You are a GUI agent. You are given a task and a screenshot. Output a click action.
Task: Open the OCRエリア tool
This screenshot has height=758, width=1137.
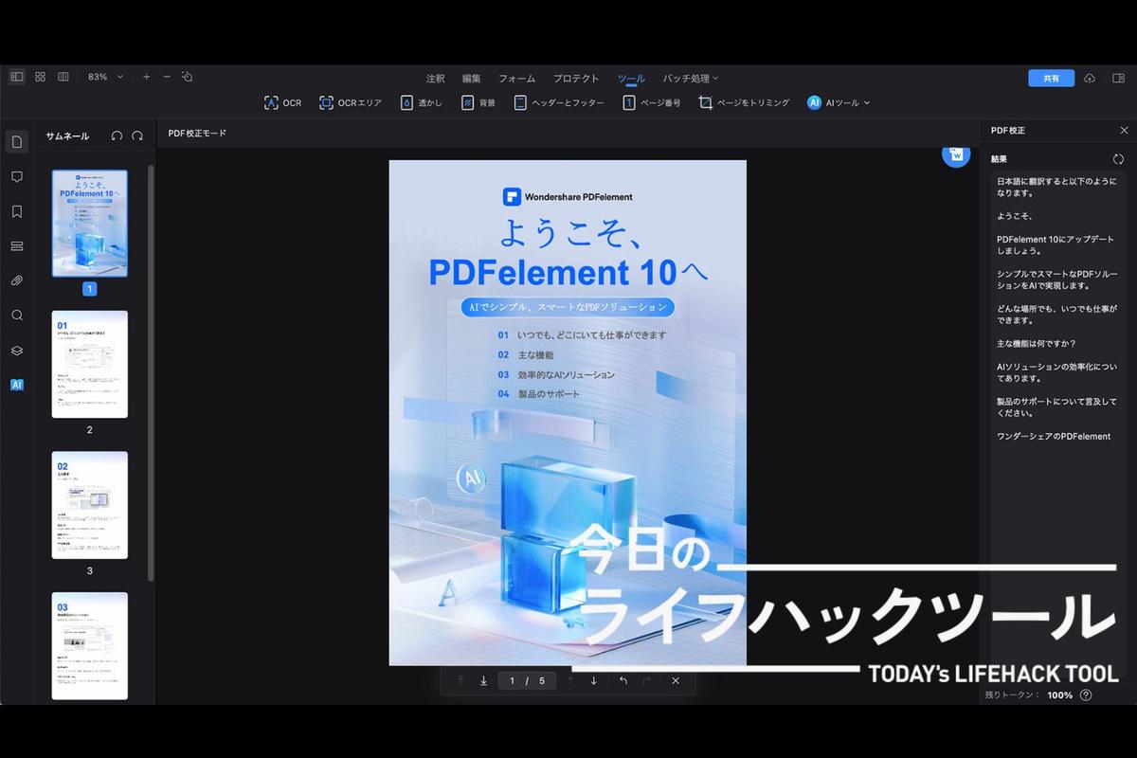350,101
